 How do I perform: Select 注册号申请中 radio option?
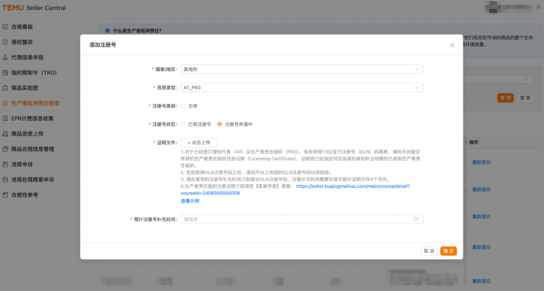pyautogui.click(x=219, y=124)
